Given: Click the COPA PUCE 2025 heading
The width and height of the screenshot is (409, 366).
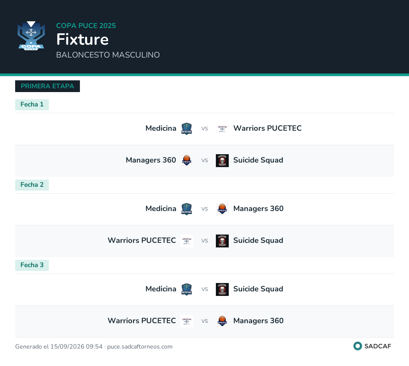Looking at the screenshot, I should pos(86,26).
